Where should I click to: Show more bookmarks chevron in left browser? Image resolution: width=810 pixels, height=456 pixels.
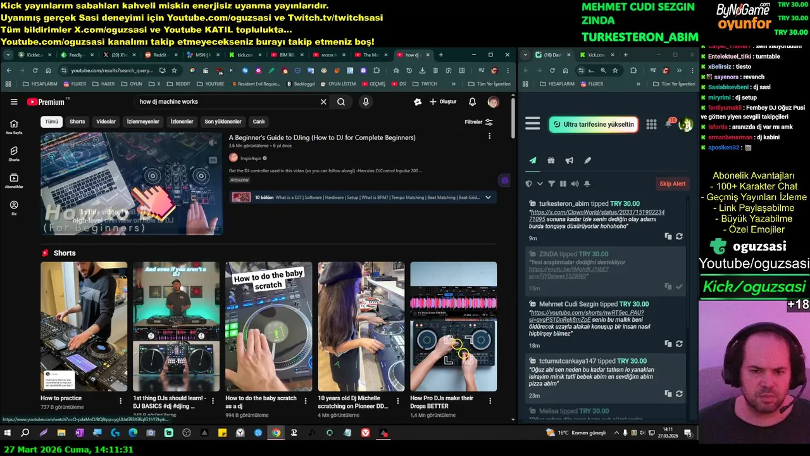454,84
